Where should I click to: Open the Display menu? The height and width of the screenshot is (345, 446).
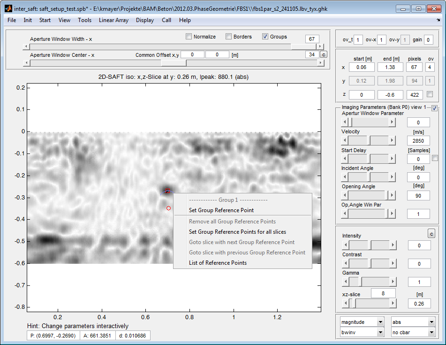pos(145,20)
